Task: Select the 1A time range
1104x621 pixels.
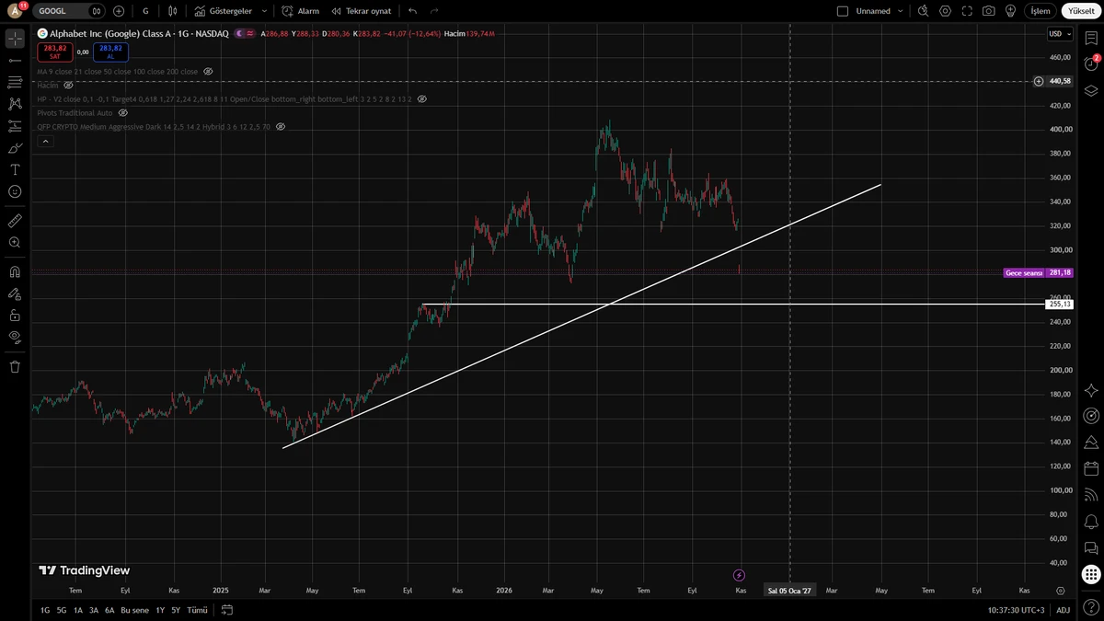Action: (78, 610)
